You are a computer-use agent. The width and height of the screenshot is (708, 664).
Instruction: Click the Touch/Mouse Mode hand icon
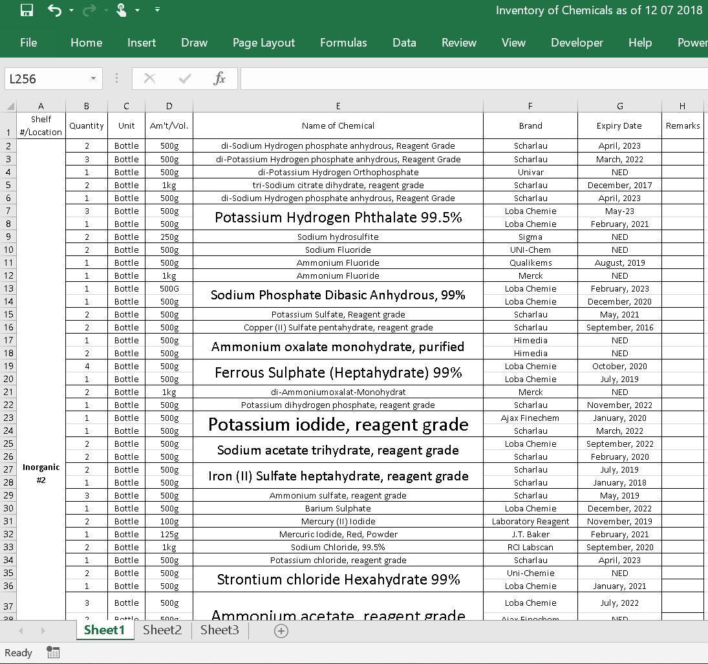(x=121, y=10)
